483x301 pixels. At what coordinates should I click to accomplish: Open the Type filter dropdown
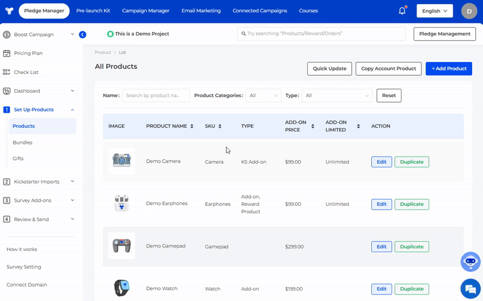[x=337, y=95]
